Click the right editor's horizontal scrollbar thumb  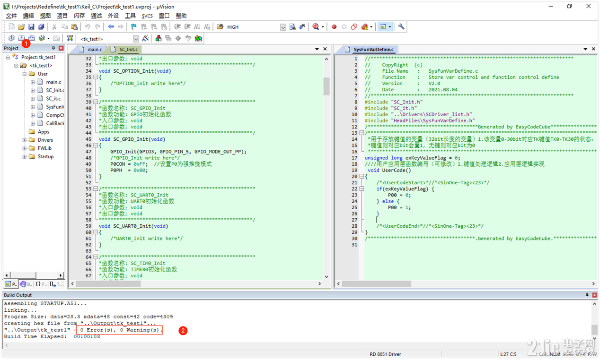click(x=376, y=284)
